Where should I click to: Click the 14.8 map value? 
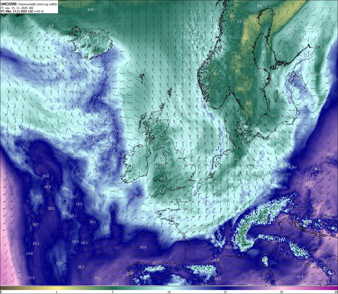(29, 253)
